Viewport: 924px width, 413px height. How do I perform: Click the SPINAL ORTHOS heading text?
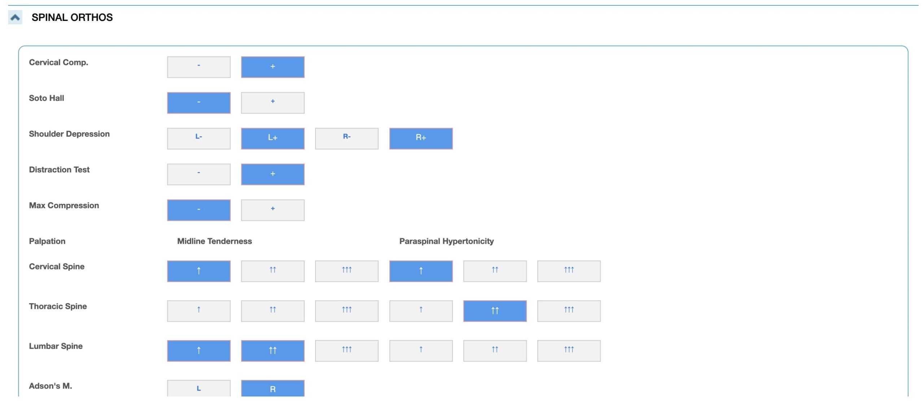coord(71,17)
